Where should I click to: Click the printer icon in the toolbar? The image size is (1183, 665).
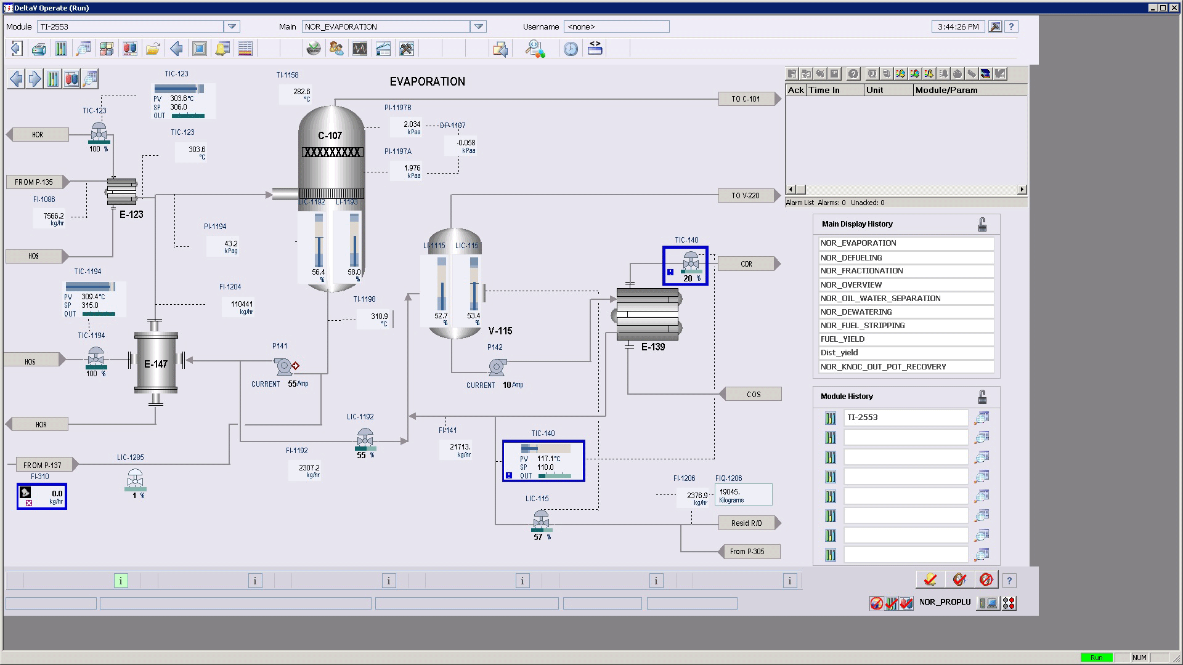point(38,49)
